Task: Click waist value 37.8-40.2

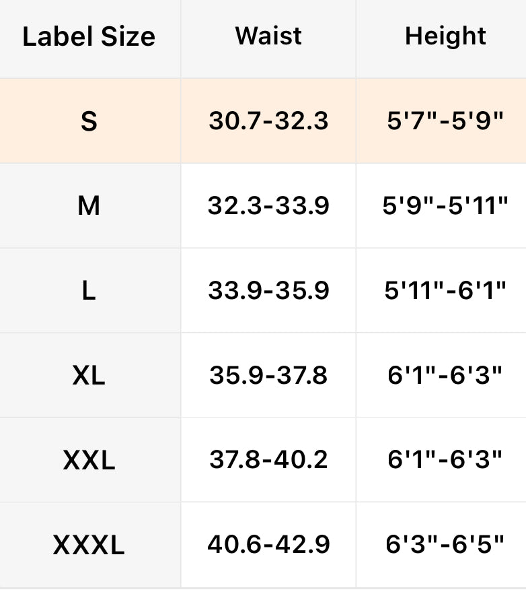Action: point(268,461)
